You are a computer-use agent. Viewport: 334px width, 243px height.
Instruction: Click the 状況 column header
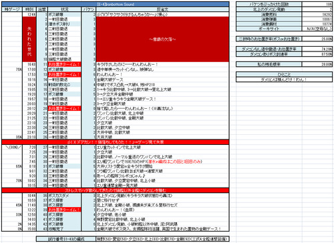pos(65,9)
